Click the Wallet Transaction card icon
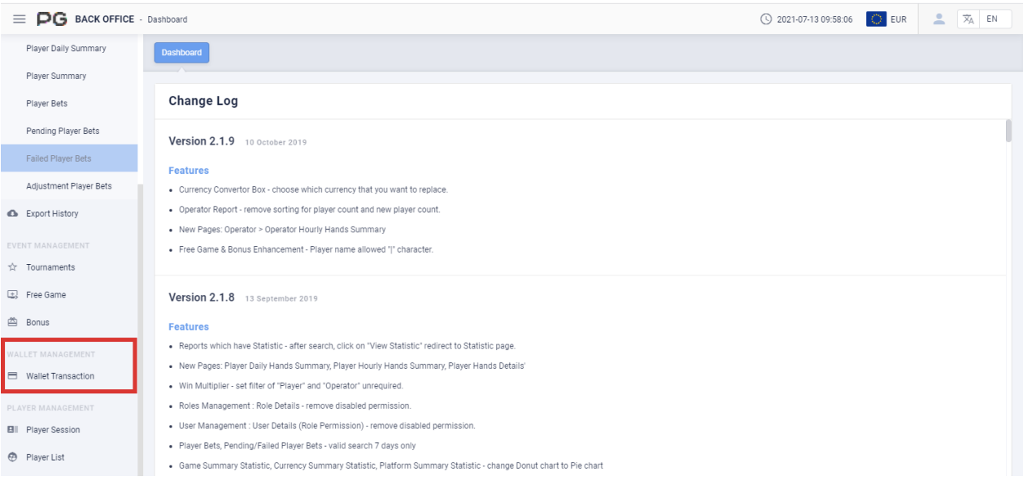Screen dimensions: 1023x481 tap(12, 376)
